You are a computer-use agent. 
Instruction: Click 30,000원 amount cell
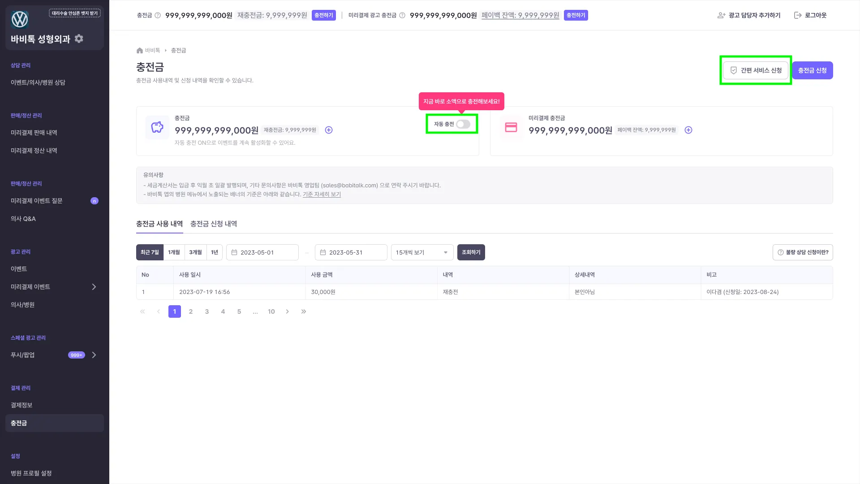pos(371,292)
